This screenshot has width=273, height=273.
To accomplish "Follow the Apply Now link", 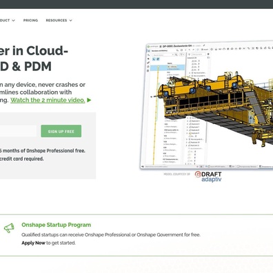I will 33,243.
